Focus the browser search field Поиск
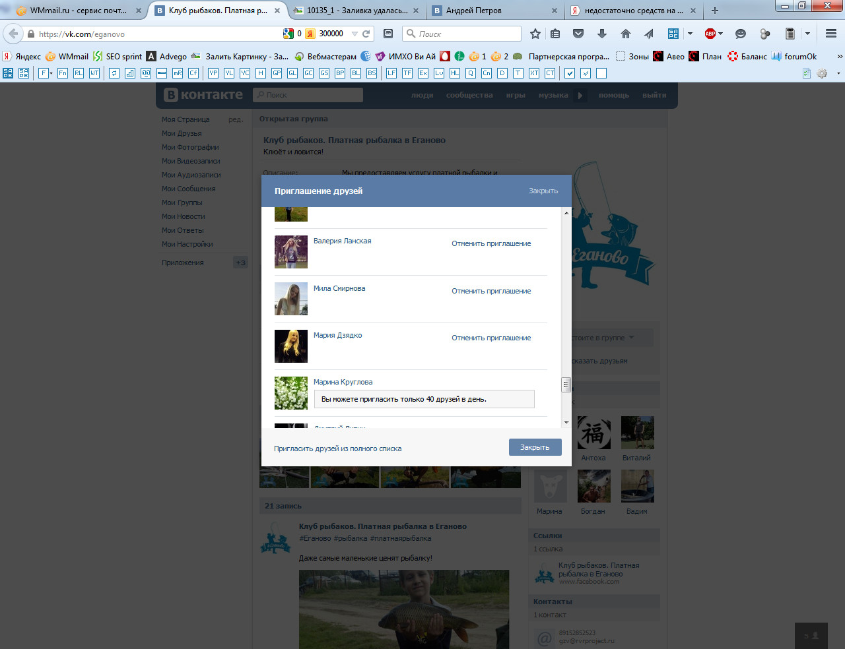The image size is (845, 649). (462, 34)
